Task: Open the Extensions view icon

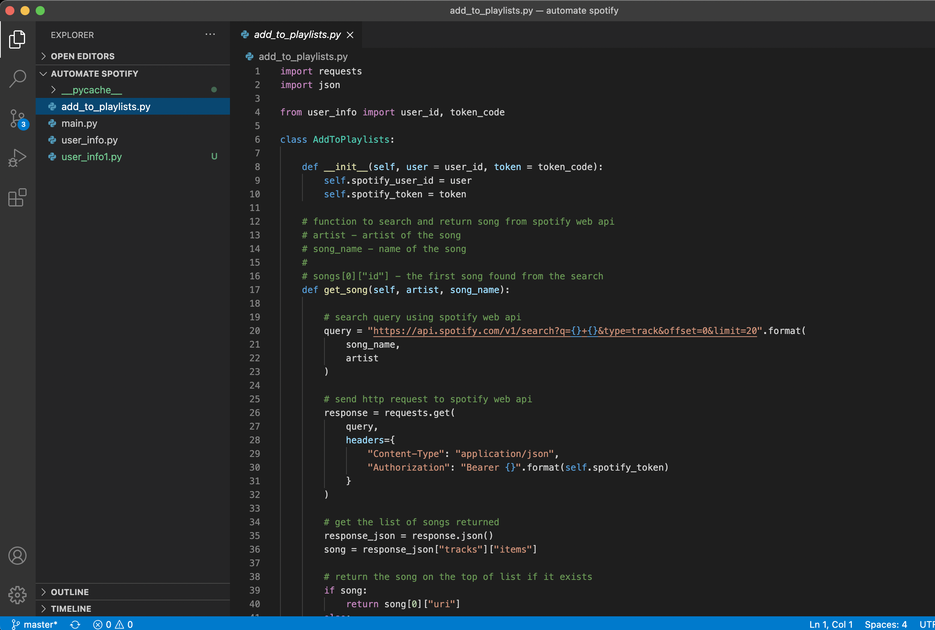Action: (x=17, y=197)
